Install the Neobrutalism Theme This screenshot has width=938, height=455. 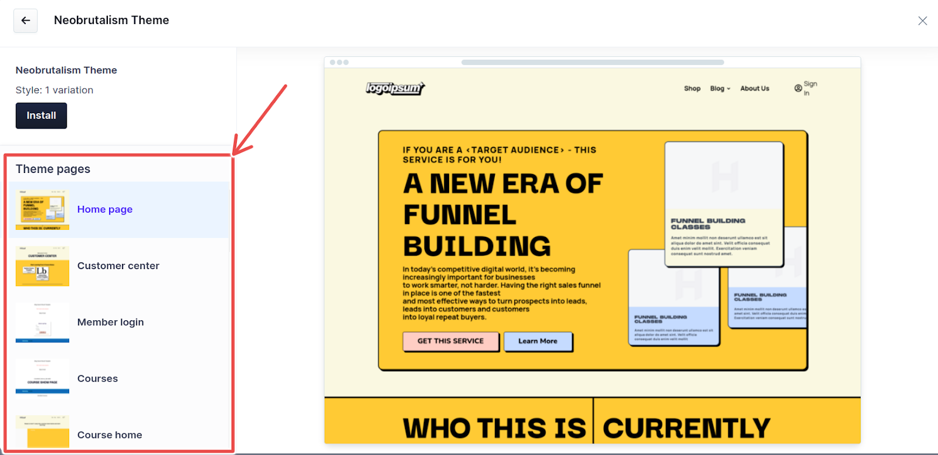coord(41,116)
